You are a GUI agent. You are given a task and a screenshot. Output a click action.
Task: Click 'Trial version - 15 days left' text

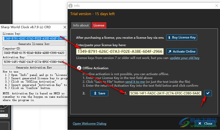(x=92, y=14)
